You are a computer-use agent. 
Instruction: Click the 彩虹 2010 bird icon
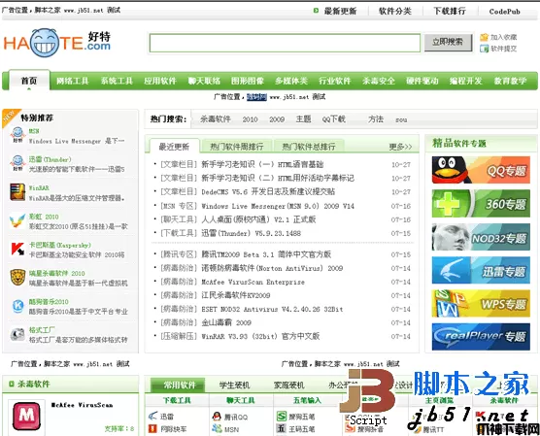pyautogui.click(x=17, y=220)
